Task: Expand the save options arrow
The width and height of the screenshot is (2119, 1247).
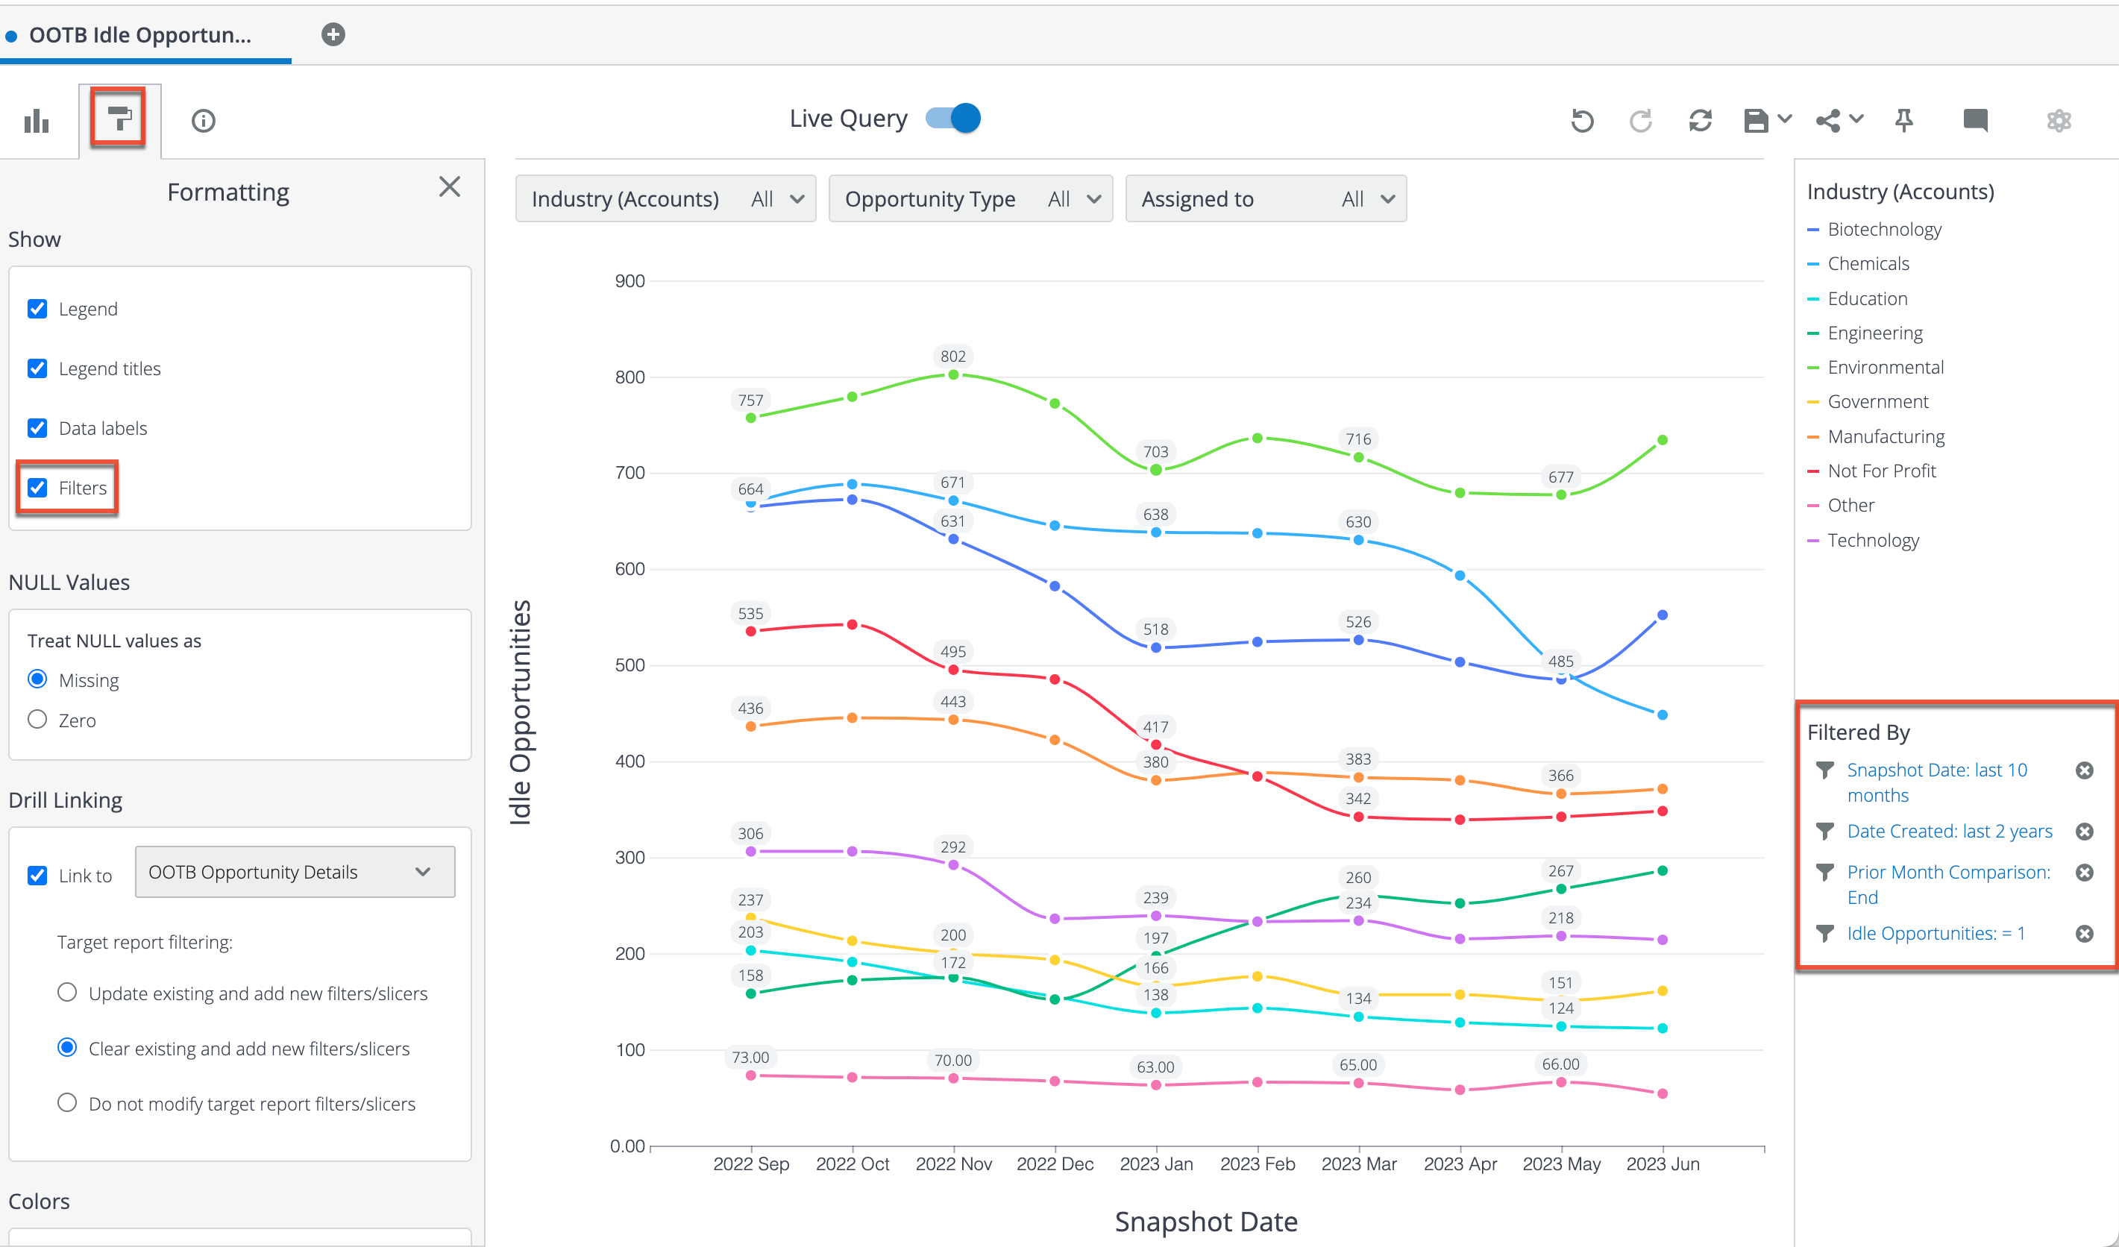Action: (x=1784, y=119)
